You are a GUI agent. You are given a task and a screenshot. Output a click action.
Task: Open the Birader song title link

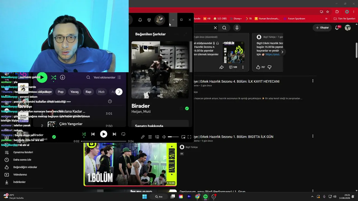pyautogui.click(x=141, y=106)
